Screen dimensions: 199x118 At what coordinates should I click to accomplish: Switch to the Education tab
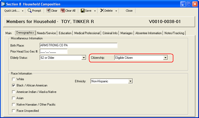pos(65,33)
